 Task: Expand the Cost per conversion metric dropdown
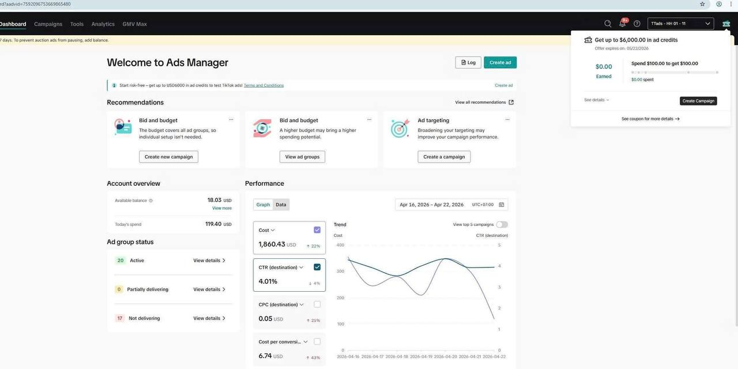click(x=306, y=342)
